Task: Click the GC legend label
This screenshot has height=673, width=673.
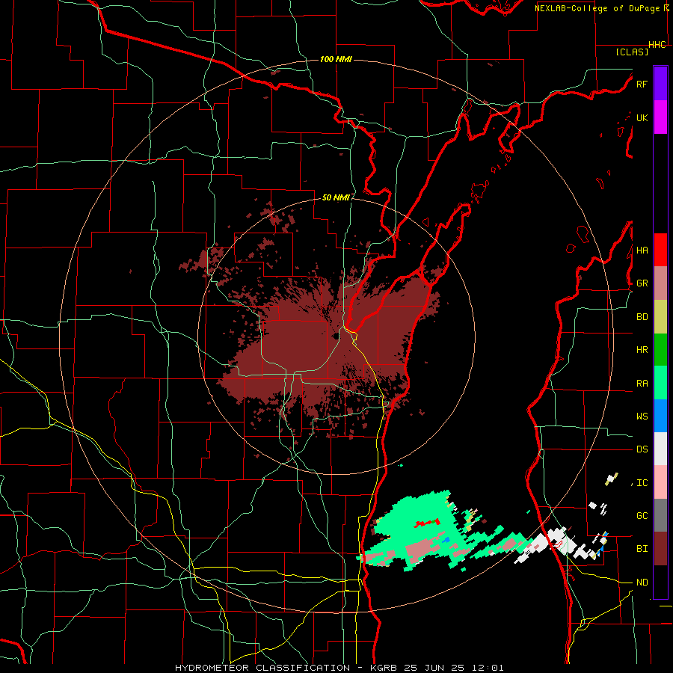Action: coord(642,516)
